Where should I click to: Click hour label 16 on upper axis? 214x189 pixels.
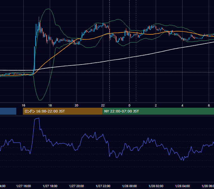24,105
